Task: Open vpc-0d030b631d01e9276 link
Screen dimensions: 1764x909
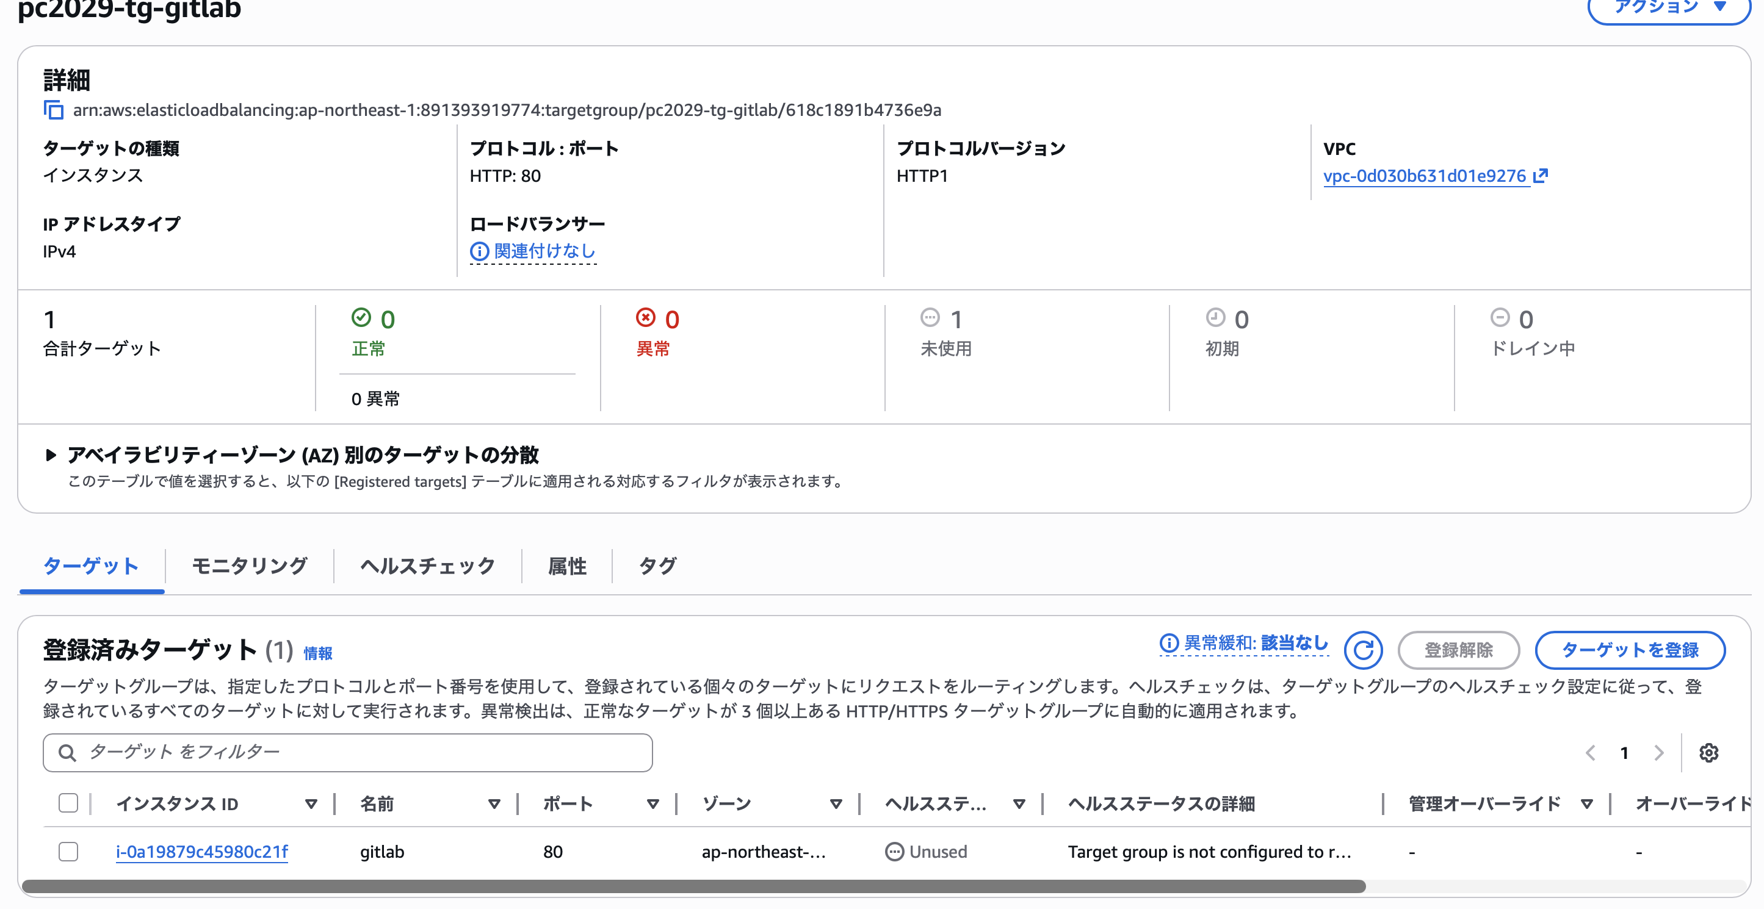Action: click(1425, 176)
